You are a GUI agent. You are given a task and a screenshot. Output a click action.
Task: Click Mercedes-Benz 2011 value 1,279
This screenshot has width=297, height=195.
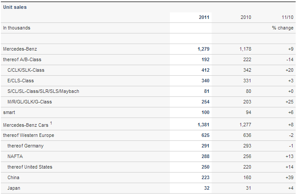pos(204,49)
